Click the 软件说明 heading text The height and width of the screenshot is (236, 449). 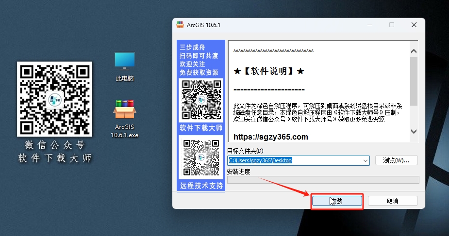pos(268,71)
